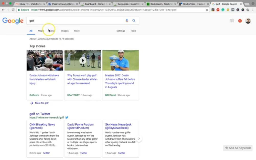Open the Tools filter option
This screenshot has height=160, width=256.
pos(133,31)
